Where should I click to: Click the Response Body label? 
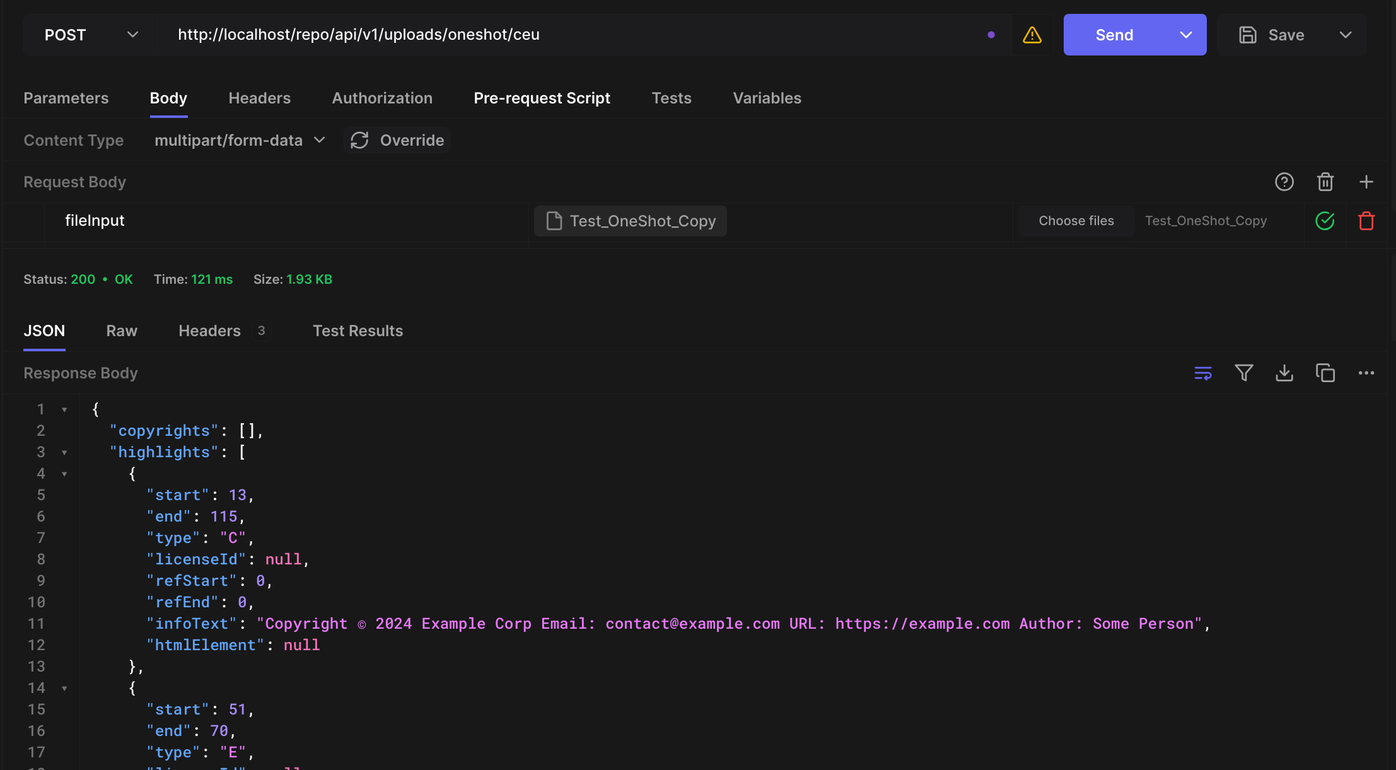pos(81,373)
